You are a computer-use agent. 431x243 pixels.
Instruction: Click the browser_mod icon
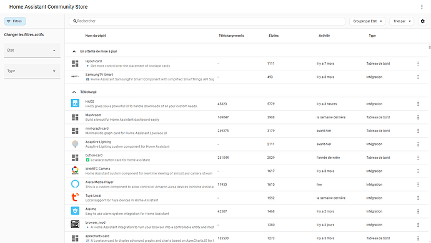(75, 224)
